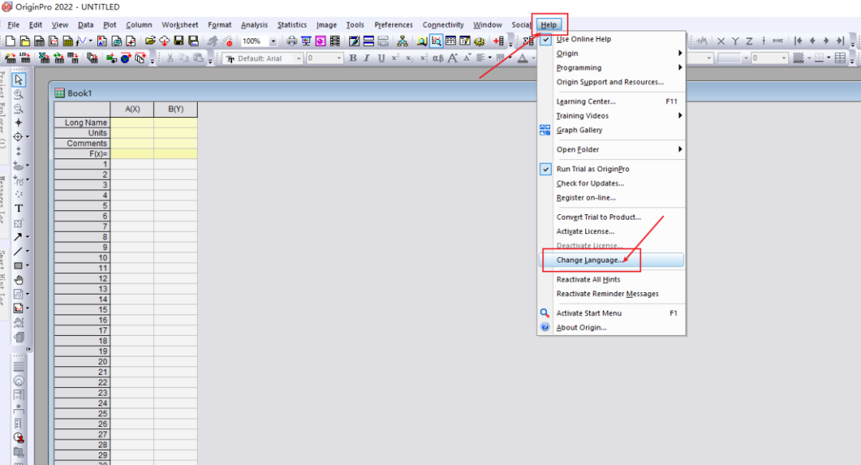Click the Greek alpha-beta symbol icon
Viewport: 861px width, 465px height.
(438, 58)
